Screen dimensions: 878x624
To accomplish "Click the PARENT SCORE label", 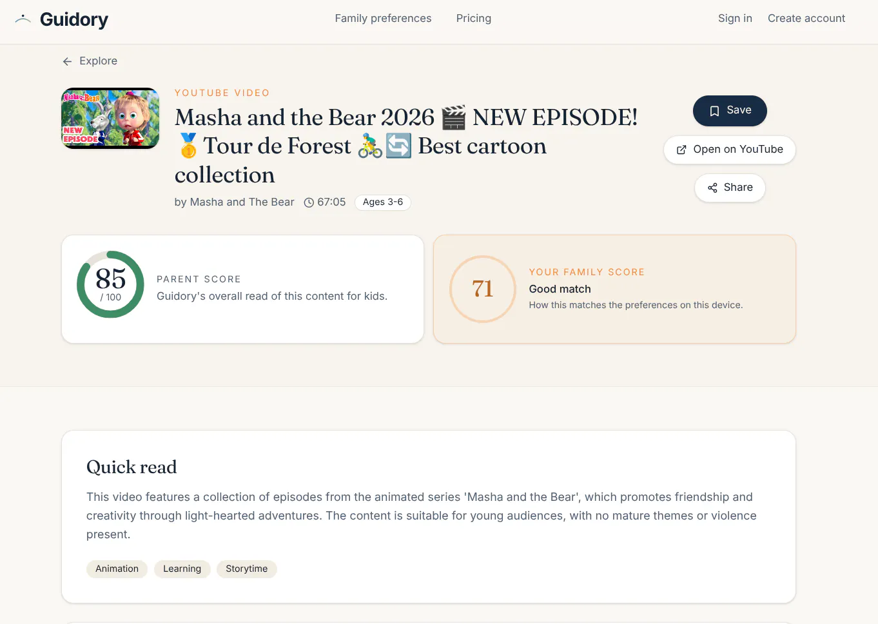I will coord(199,279).
